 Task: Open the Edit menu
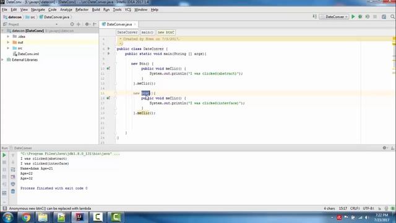pos(14,10)
